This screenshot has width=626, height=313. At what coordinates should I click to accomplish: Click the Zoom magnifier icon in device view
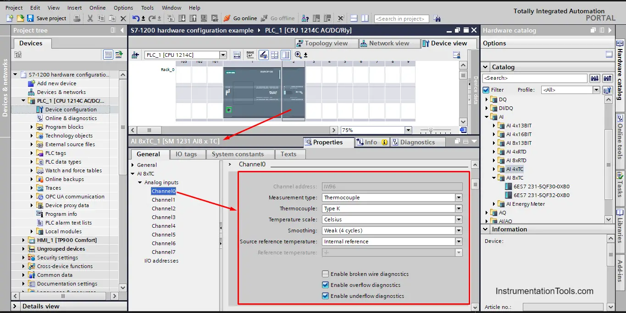tap(299, 55)
